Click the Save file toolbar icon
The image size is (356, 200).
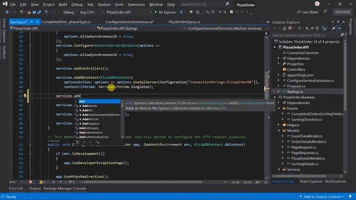tap(34, 12)
